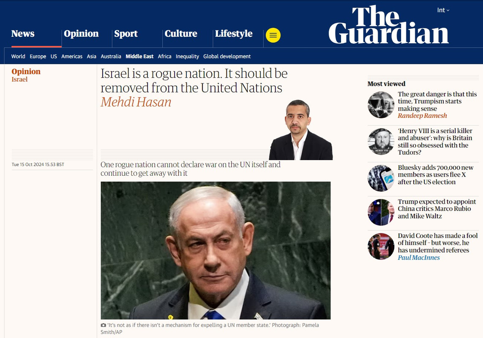
Task: Read 'Bluesky adds 700,000 new members' headline
Action: click(436, 174)
